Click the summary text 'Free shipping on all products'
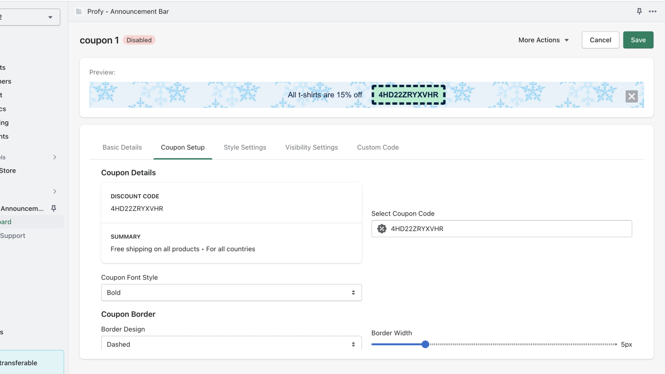Viewport: 665px width, 374px height. (155, 249)
